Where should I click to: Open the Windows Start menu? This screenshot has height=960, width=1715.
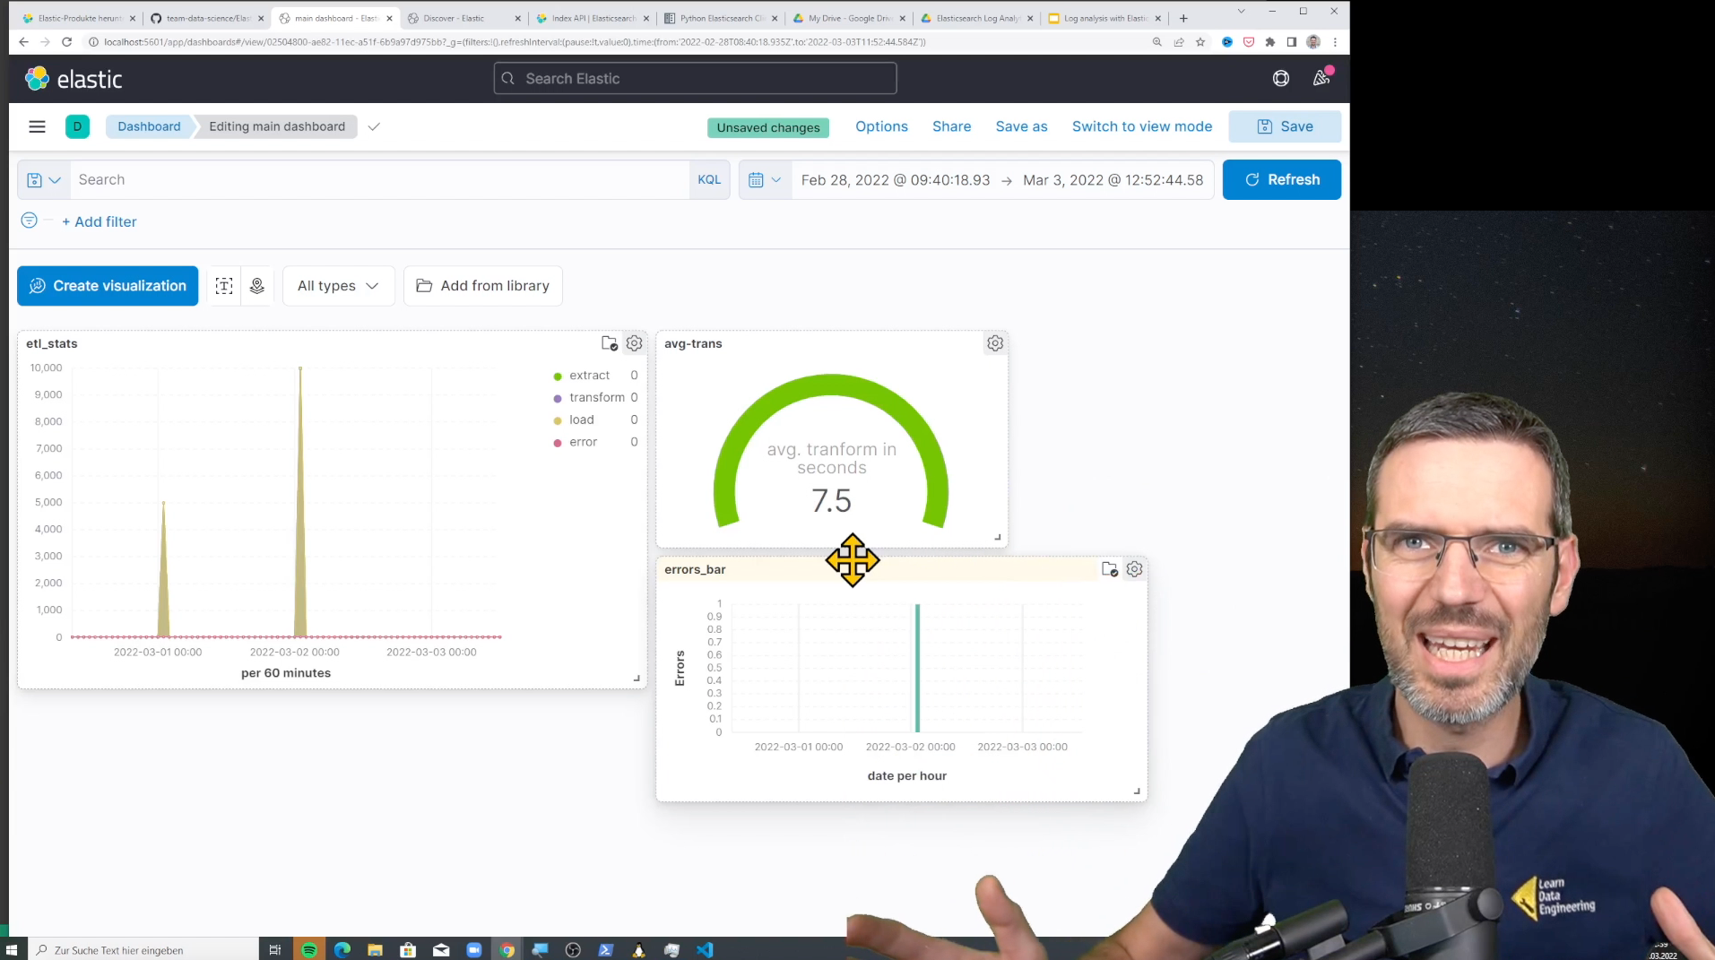point(12,950)
